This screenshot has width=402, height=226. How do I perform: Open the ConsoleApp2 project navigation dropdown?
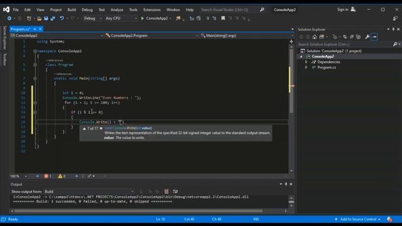click(57, 36)
